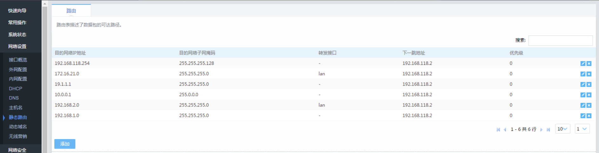Click the 搜索 input field
Viewport: 599px width, 153px height.
560,40
